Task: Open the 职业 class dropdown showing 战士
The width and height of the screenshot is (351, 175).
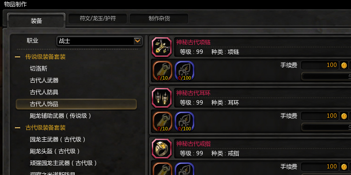Action: point(100,41)
